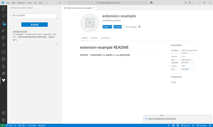
Task: Click the extension-example README heading
Action: pyautogui.click(x=104, y=47)
